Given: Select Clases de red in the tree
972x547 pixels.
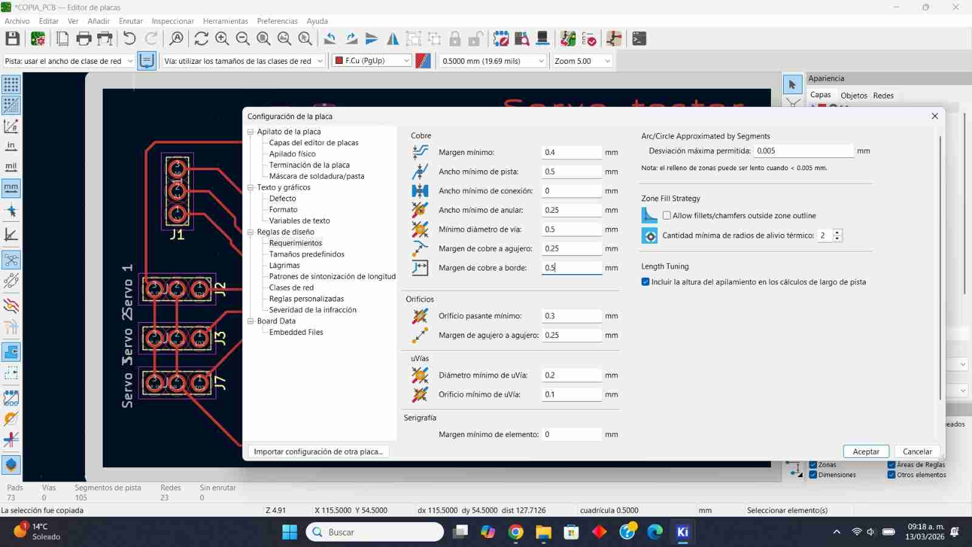Looking at the screenshot, I should [292, 287].
